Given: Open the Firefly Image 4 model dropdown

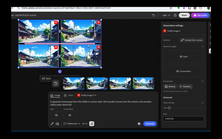Looking at the screenshot, I should pyautogui.click(x=87, y=95).
